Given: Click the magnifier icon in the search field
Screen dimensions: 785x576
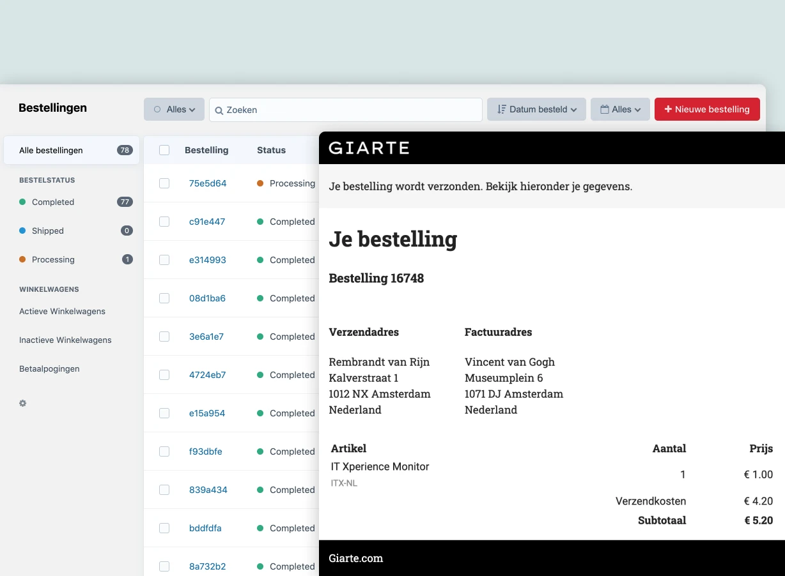Looking at the screenshot, I should click(x=219, y=110).
